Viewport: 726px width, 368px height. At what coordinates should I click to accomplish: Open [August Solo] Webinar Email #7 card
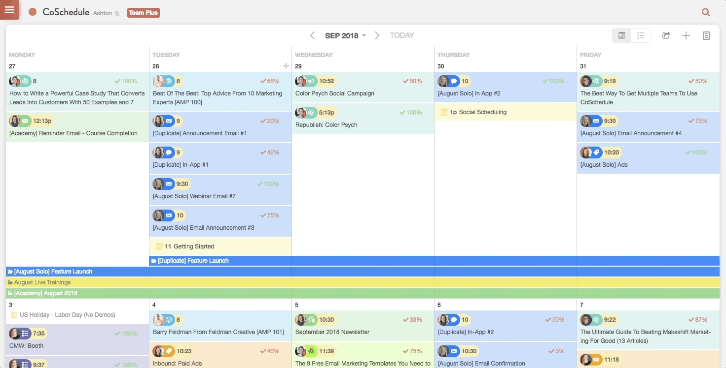point(220,190)
